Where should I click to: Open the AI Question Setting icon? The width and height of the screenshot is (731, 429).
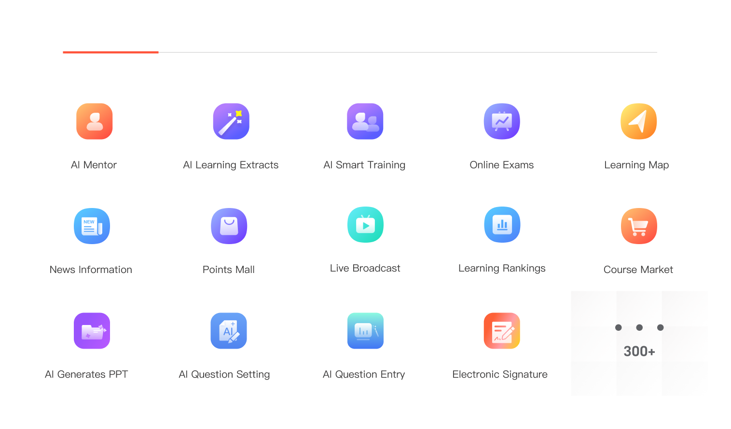(229, 331)
